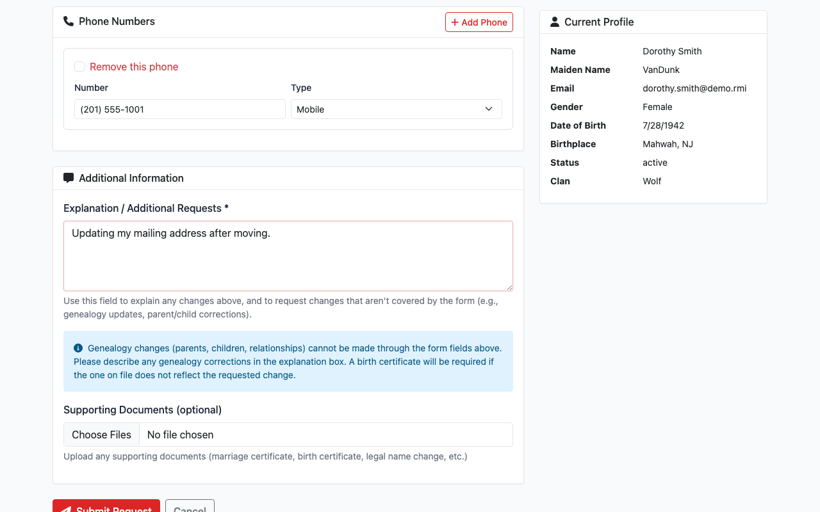
Task: Click the phone handset icon in Phone Numbers header
Action: pyautogui.click(x=69, y=21)
